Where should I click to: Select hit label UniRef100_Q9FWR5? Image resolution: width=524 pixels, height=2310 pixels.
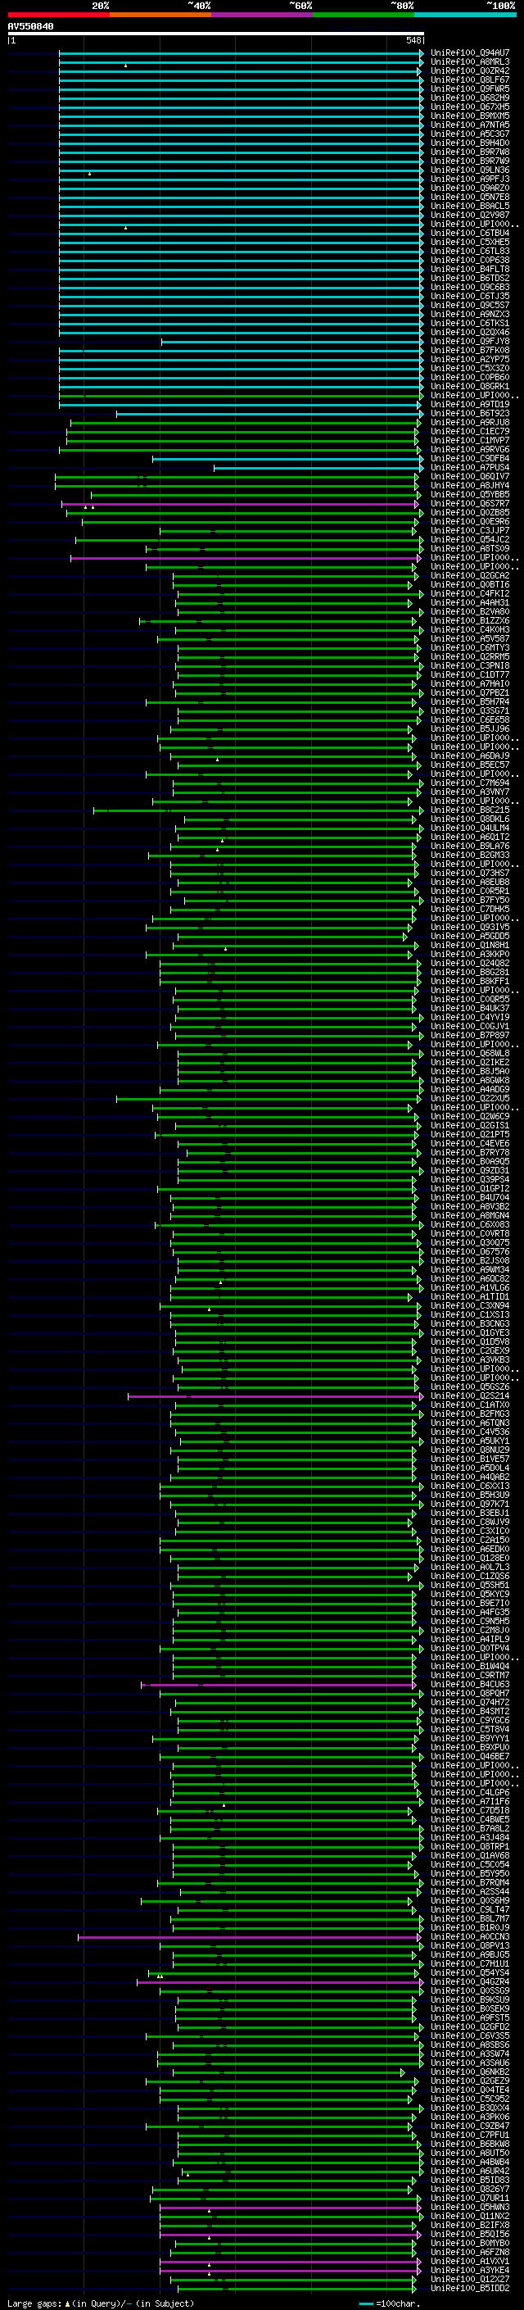(470, 88)
